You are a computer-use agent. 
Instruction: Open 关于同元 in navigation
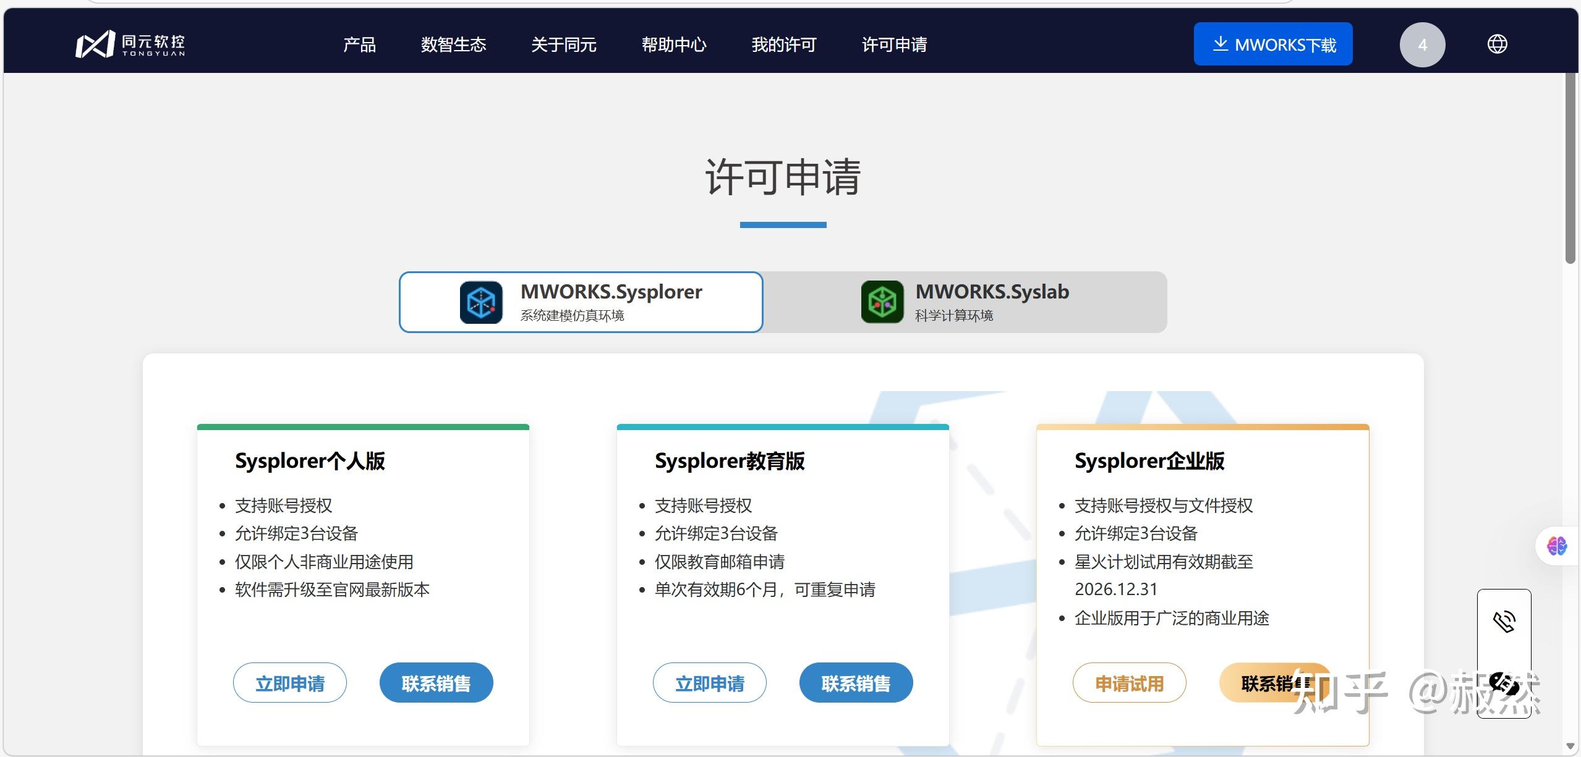click(x=563, y=44)
